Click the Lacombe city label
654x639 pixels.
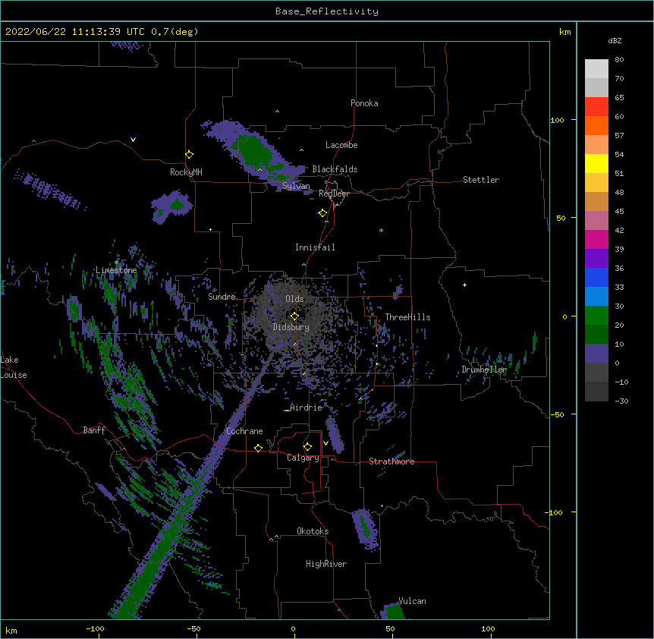pyautogui.click(x=341, y=145)
